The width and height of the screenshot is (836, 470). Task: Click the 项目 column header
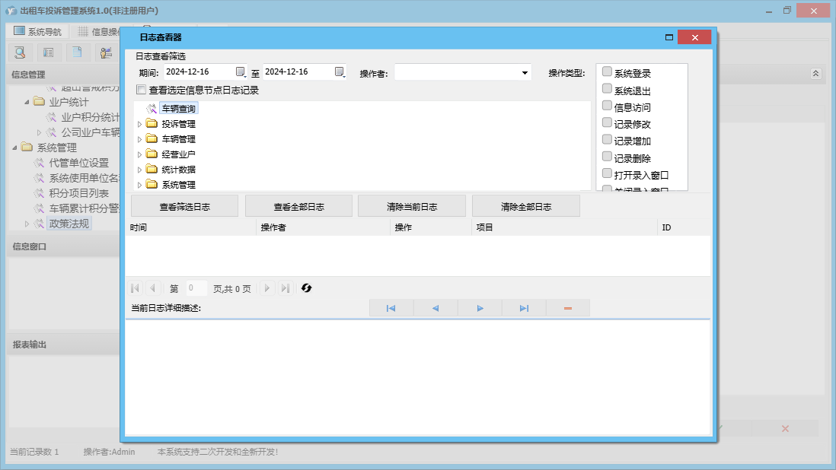(565, 227)
